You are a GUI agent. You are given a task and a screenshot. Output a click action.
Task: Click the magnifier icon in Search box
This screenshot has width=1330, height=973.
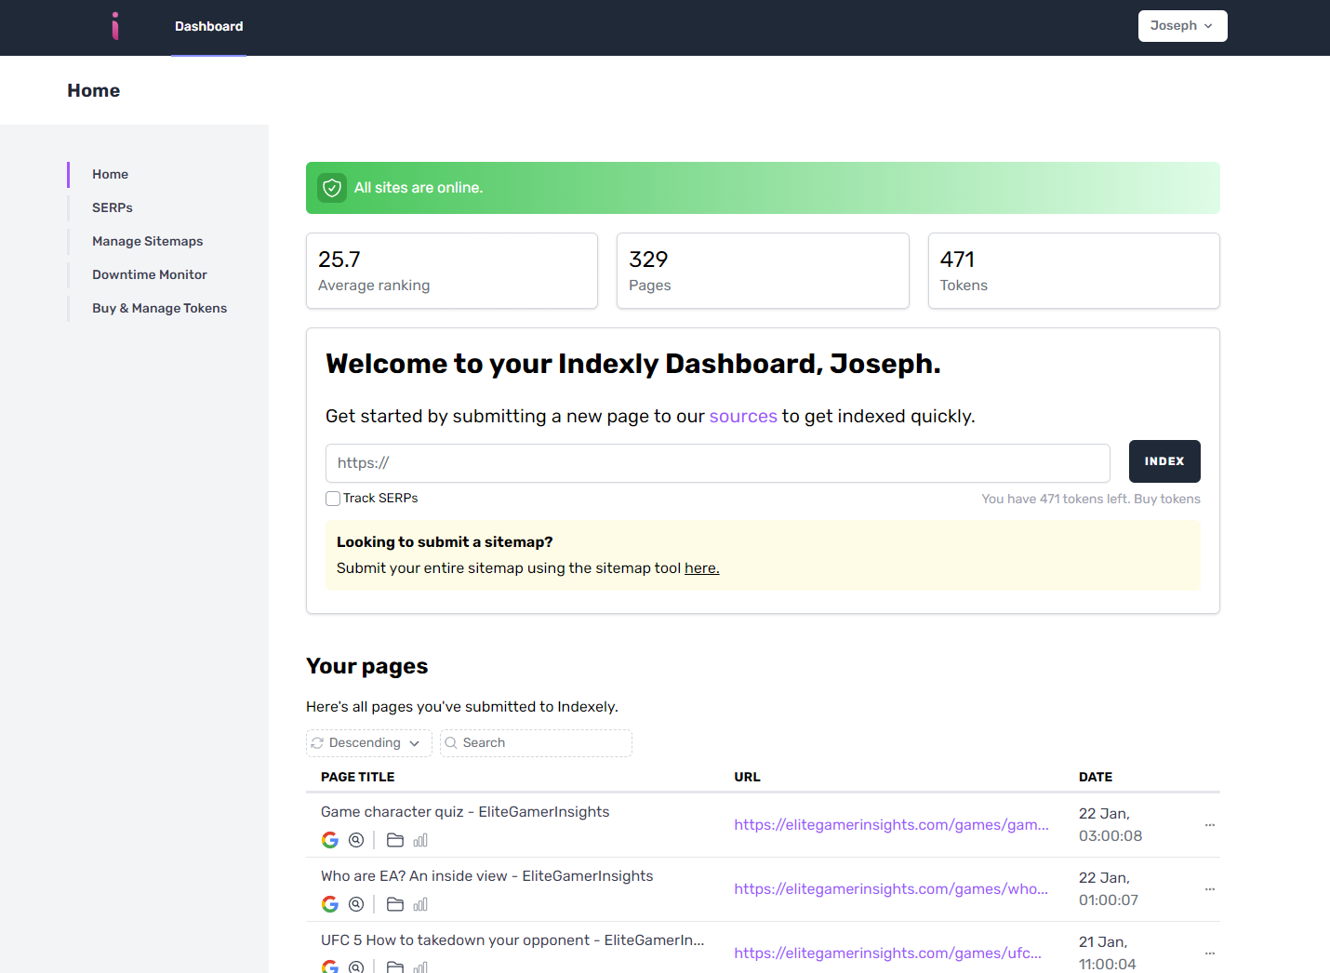(451, 743)
